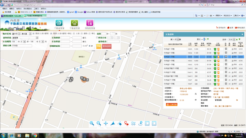
Task: Click the map zoom-out magnifier tool
Action: 99,123
